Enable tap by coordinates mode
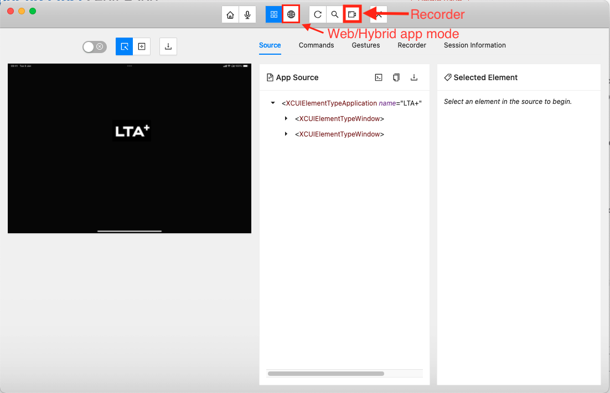 pos(142,47)
